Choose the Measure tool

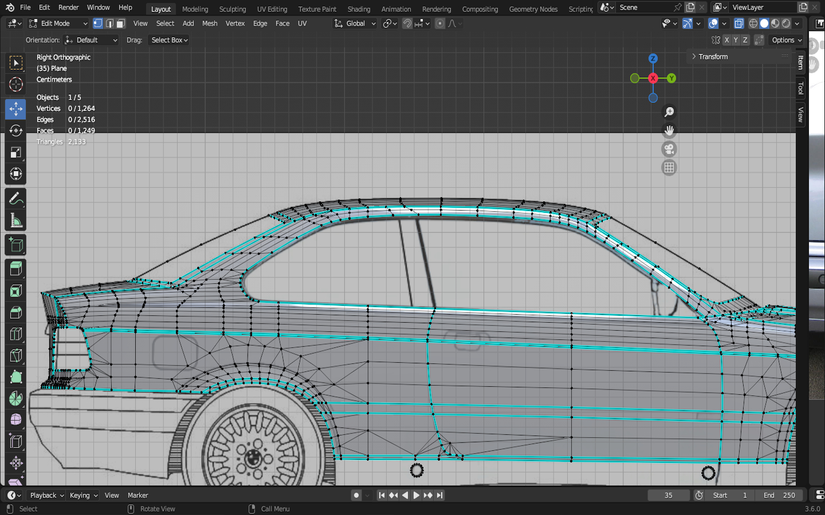tap(15, 221)
